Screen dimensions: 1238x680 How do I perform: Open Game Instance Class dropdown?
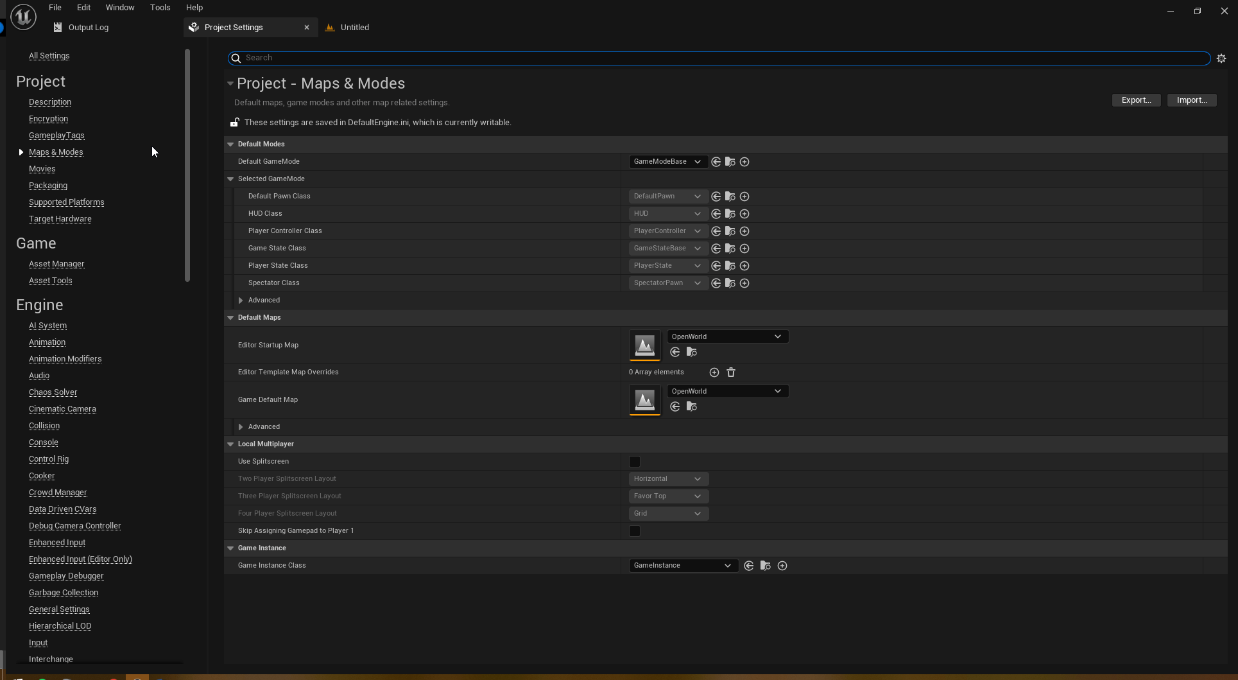coord(683,566)
